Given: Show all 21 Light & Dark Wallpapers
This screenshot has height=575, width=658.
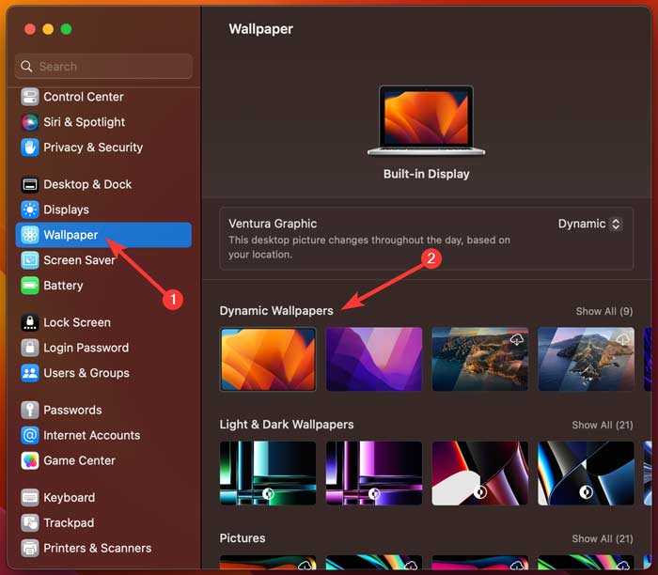Looking at the screenshot, I should point(603,425).
